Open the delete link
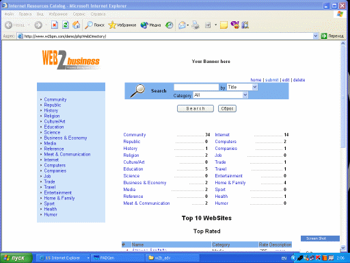This screenshot has height=263, width=350. tap(299, 80)
